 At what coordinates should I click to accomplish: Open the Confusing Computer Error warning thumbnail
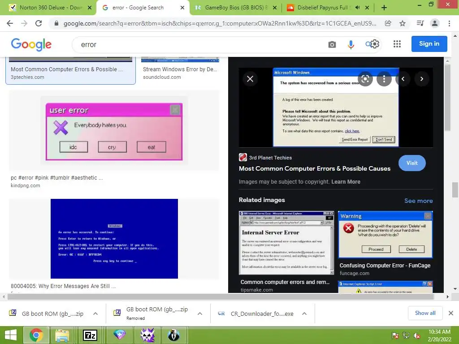tap(385, 235)
